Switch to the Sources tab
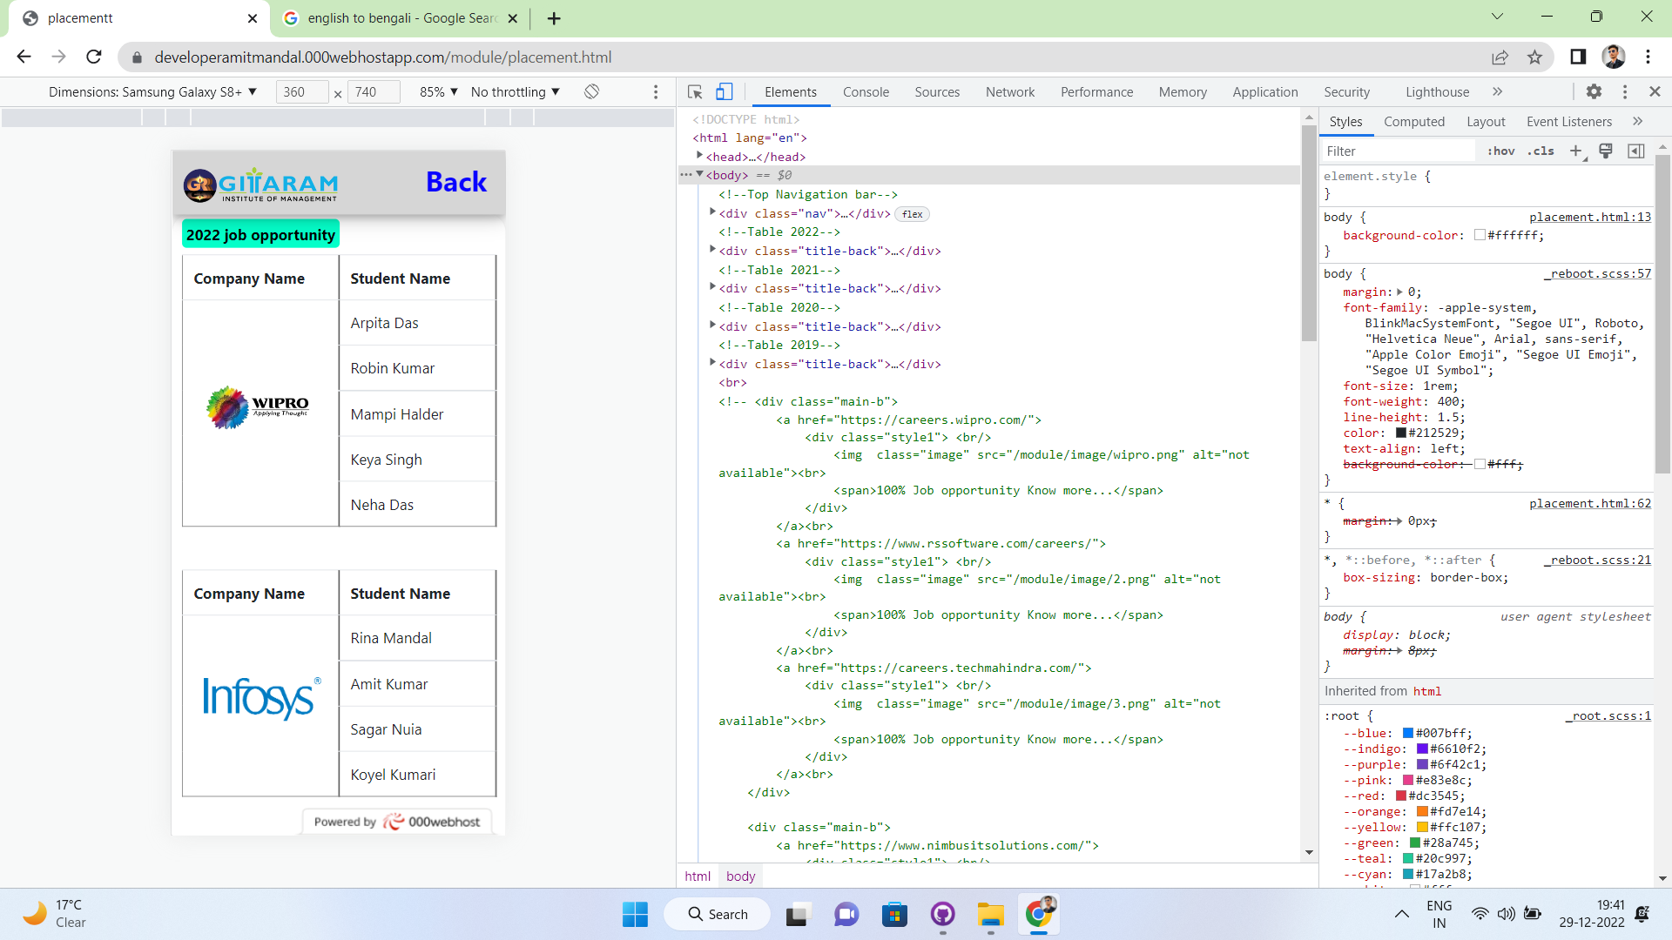The image size is (1672, 940). click(937, 92)
